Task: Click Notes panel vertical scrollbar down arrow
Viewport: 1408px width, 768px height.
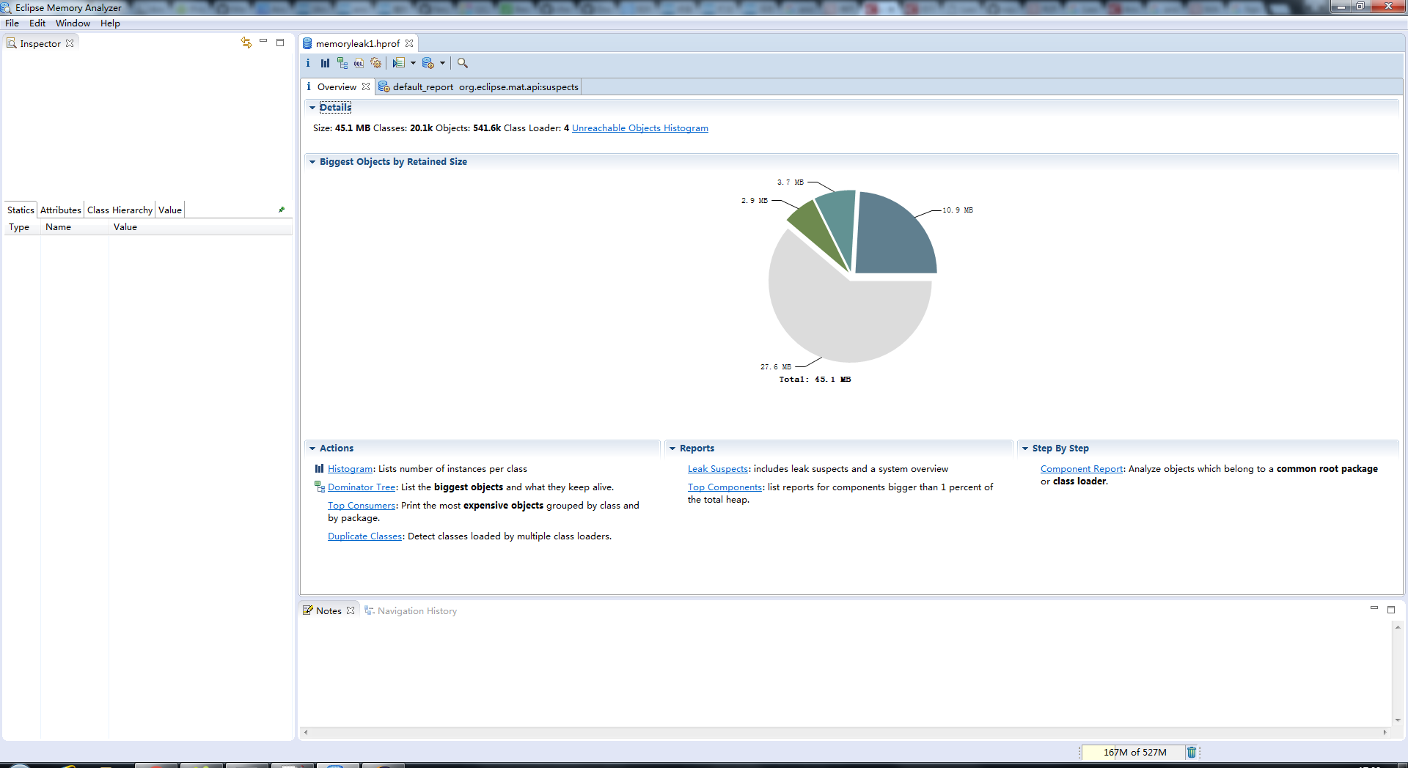Action: [x=1398, y=720]
